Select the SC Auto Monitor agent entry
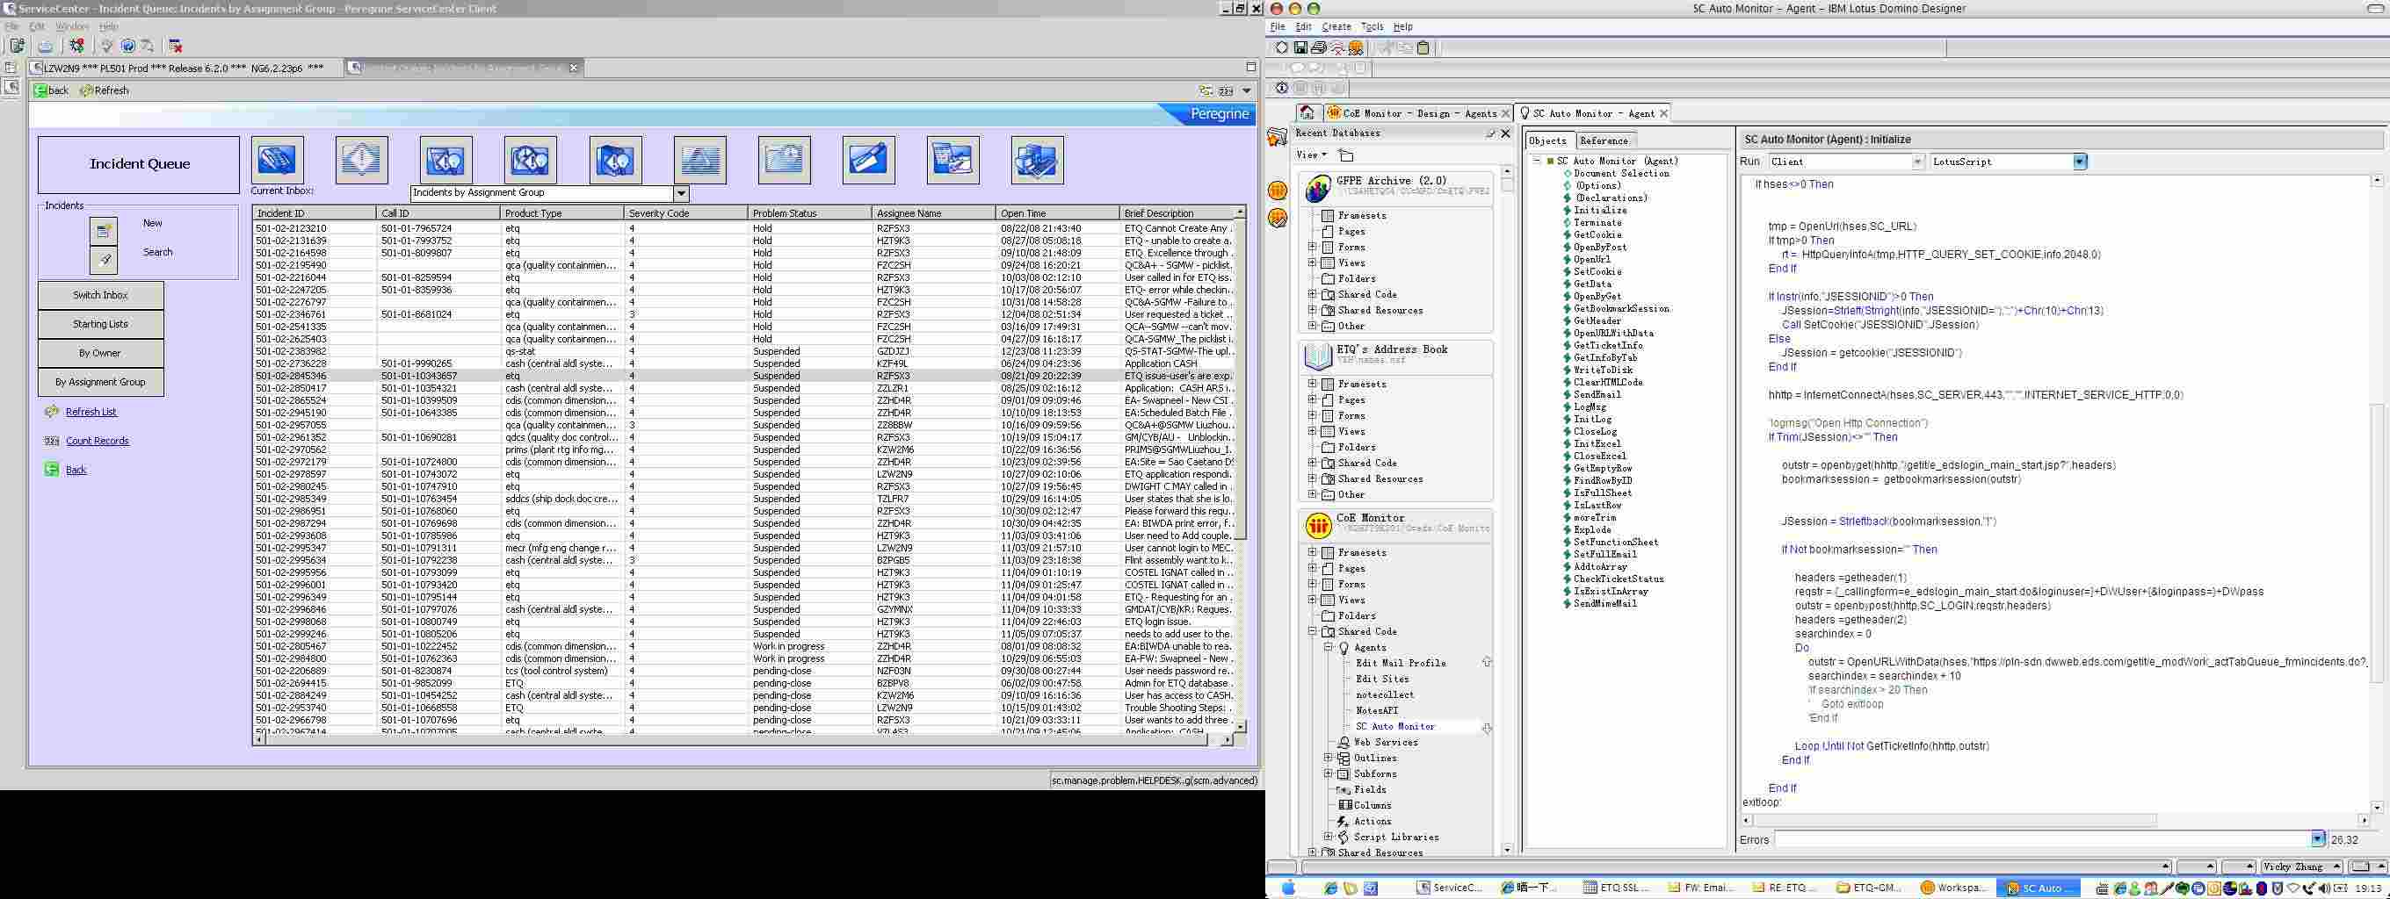2390x899 pixels. [1394, 727]
